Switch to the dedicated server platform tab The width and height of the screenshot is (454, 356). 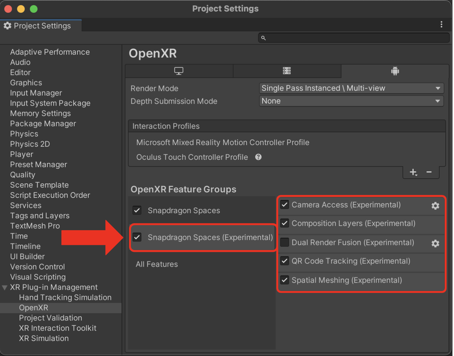[287, 71]
